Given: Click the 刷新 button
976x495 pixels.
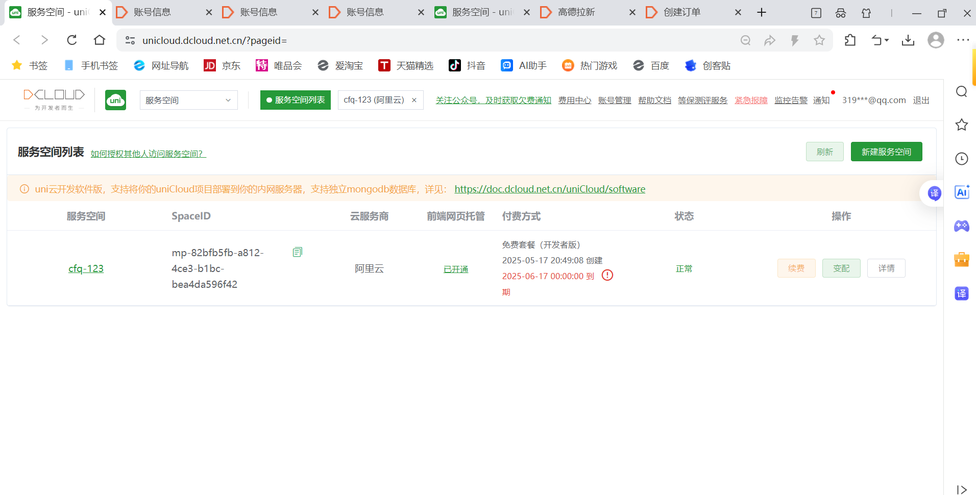Looking at the screenshot, I should [825, 152].
